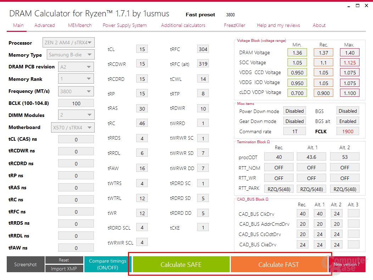Click the Import XMP button
373x280 pixels.
tap(64, 269)
